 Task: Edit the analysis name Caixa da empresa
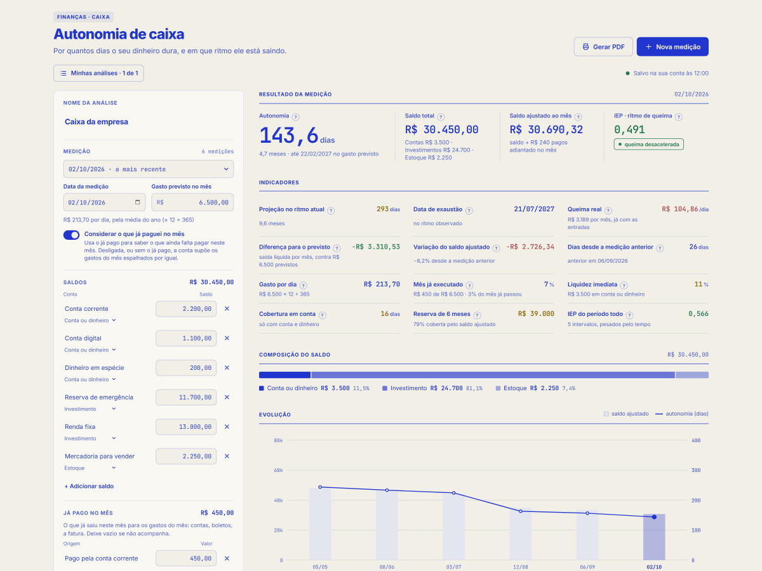click(149, 122)
